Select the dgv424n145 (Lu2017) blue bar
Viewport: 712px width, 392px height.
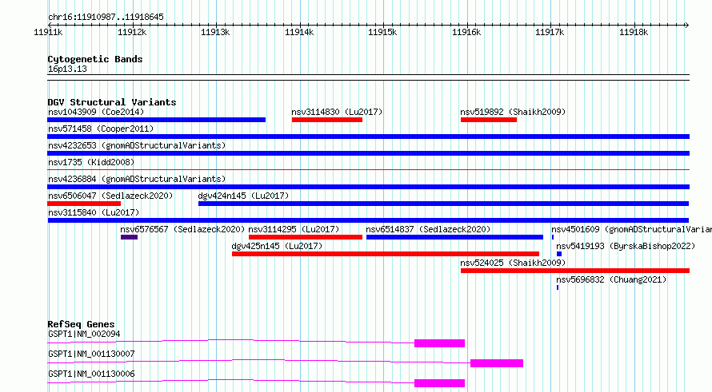[x=444, y=204]
